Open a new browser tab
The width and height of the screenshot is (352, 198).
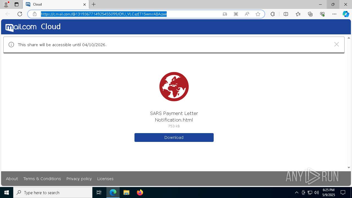click(94, 4)
